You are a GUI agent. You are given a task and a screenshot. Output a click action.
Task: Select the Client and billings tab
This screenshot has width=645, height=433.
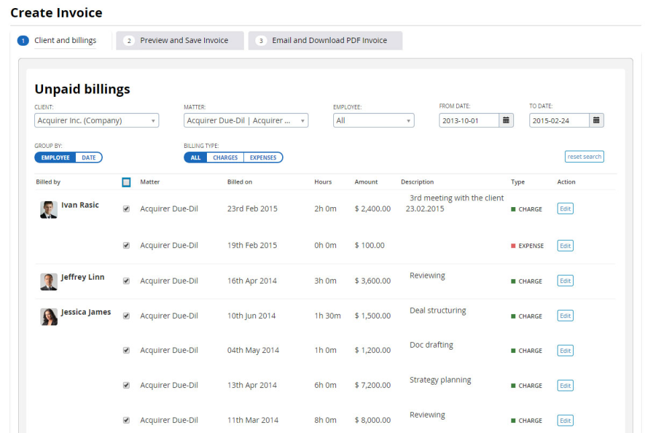[x=65, y=40]
